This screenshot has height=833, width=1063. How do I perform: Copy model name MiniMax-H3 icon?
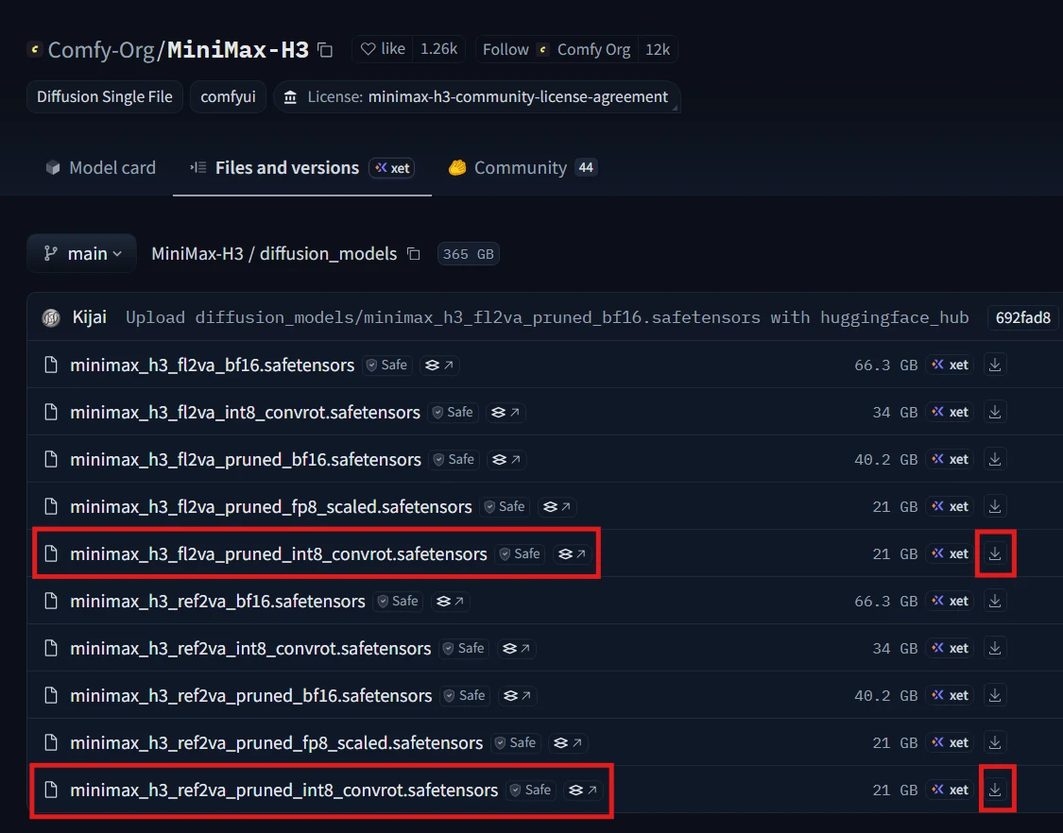pyautogui.click(x=325, y=50)
